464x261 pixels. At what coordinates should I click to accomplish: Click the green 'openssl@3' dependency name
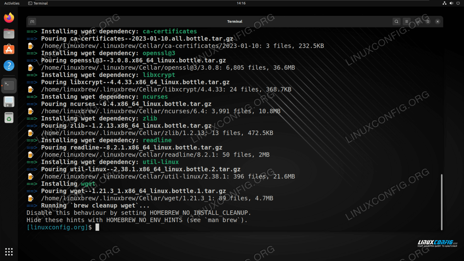click(x=159, y=53)
